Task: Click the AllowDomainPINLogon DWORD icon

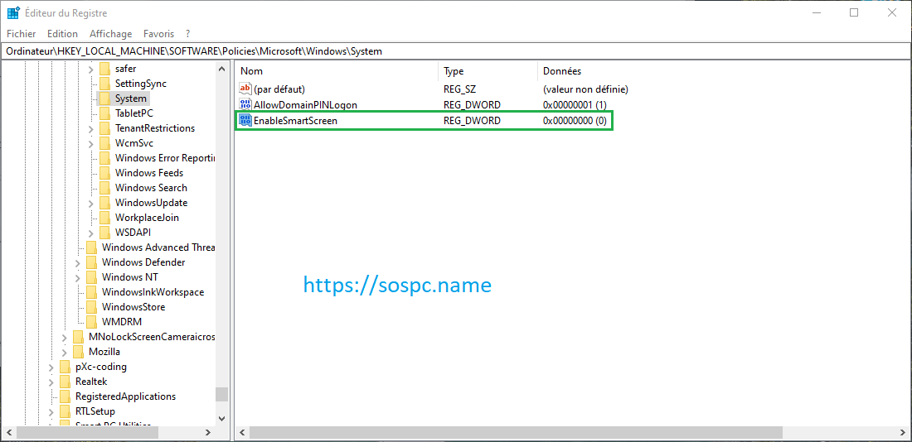Action: pos(245,104)
